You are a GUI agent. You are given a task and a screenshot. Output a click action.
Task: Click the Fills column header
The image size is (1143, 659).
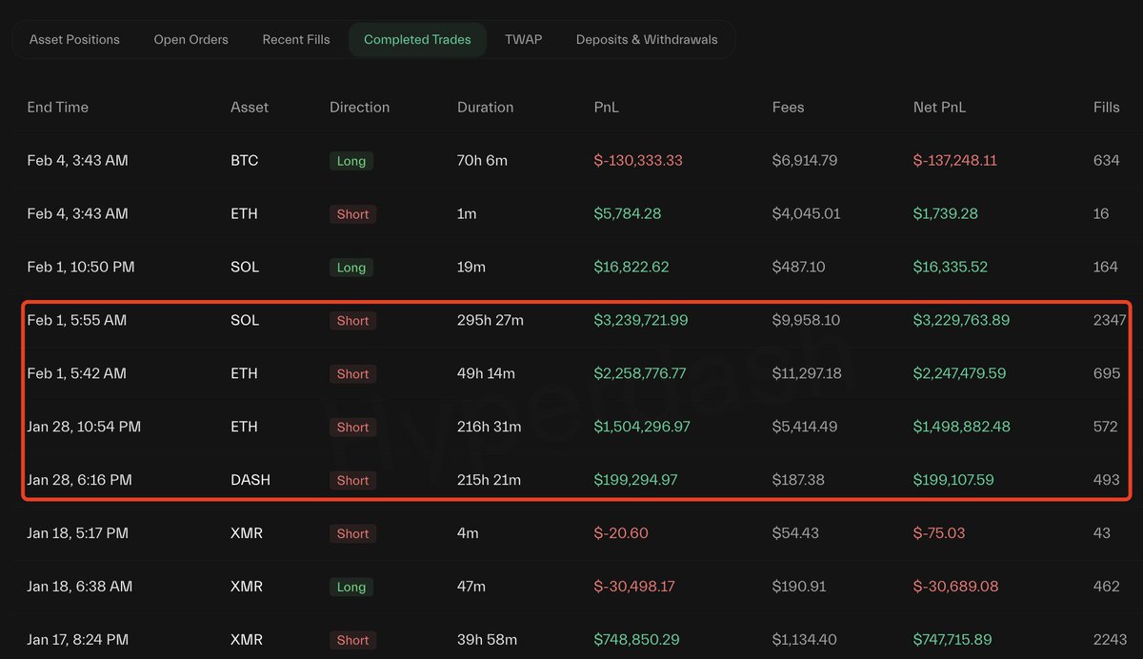point(1106,108)
